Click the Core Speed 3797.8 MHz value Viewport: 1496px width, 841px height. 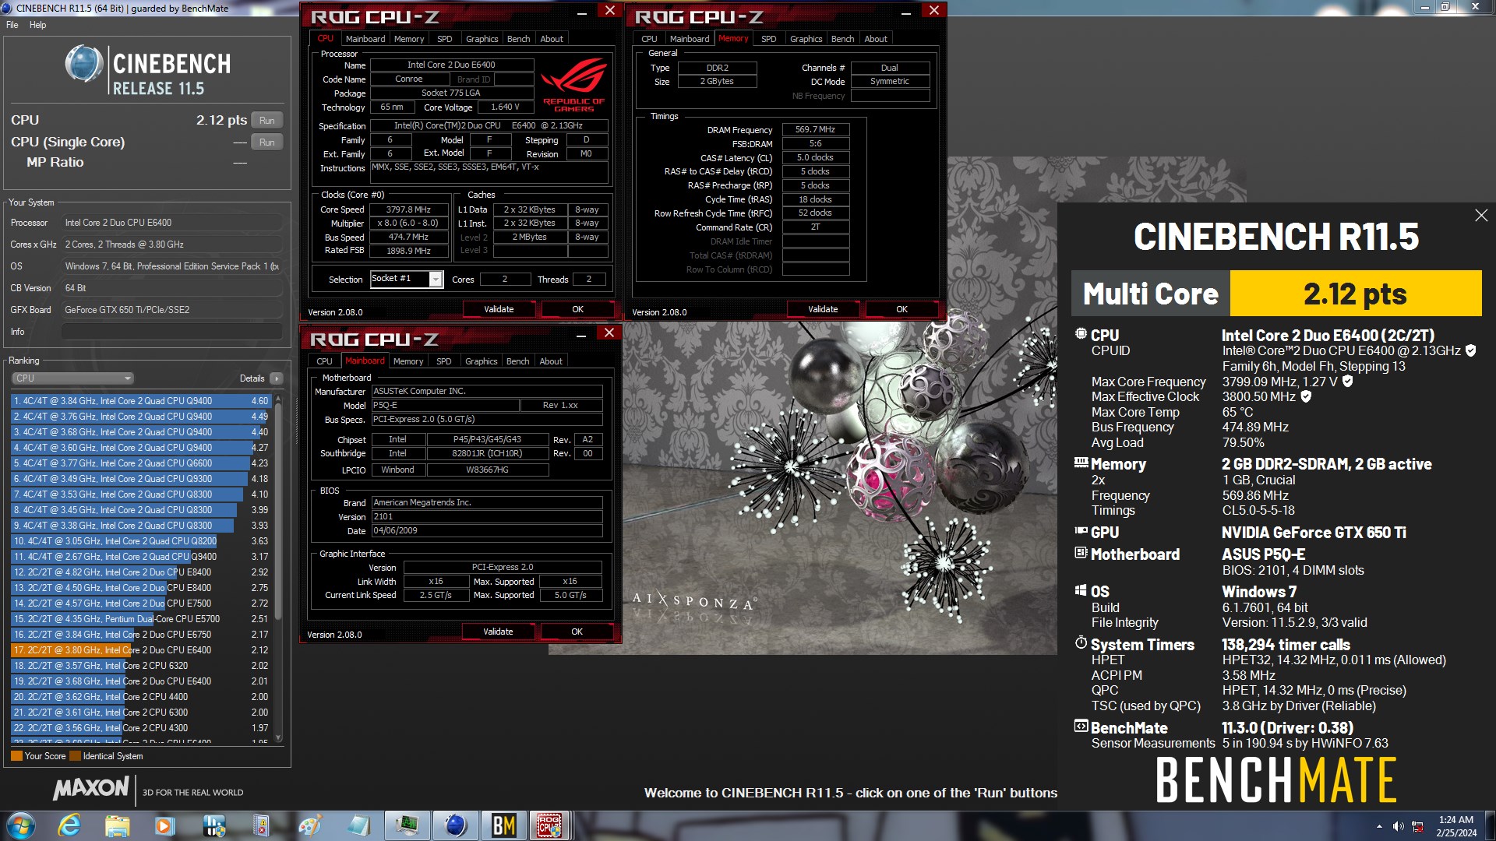pos(408,209)
